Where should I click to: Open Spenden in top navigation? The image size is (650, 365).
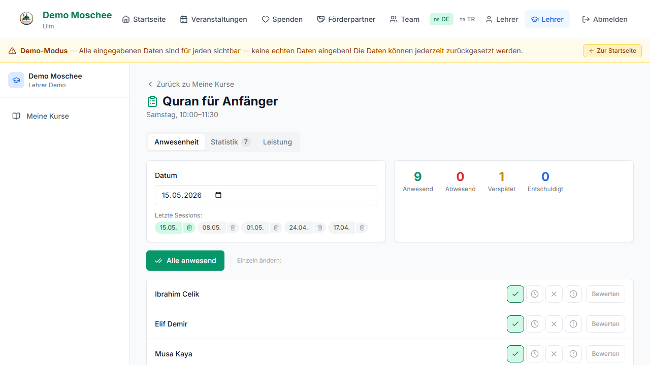[282, 19]
